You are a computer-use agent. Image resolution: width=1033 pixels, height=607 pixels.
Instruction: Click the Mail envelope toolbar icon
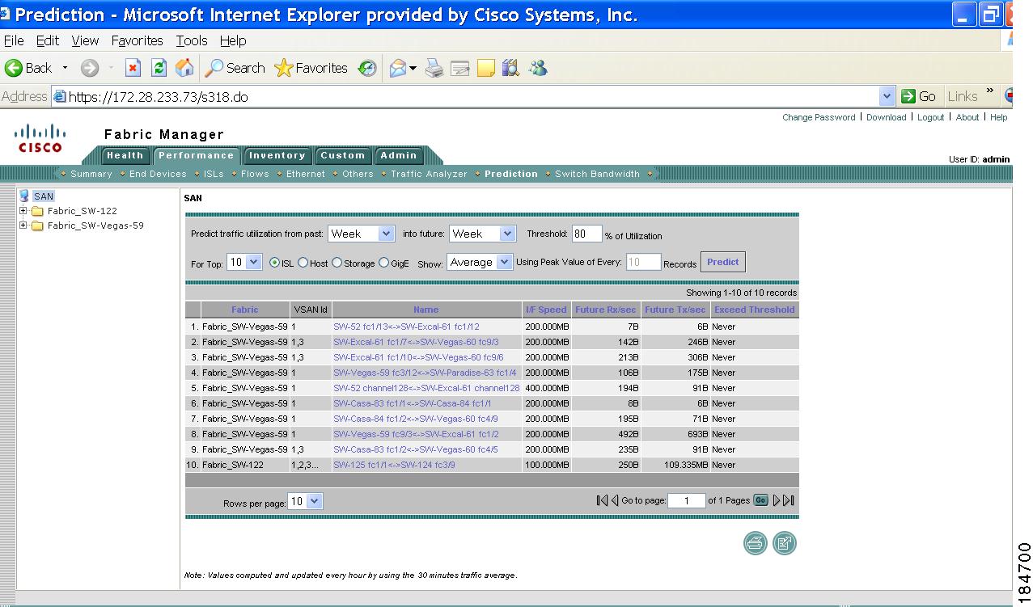click(398, 69)
